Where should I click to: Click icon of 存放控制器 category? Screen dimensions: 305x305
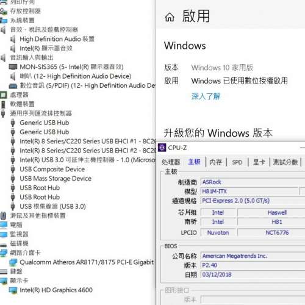pos(4,11)
